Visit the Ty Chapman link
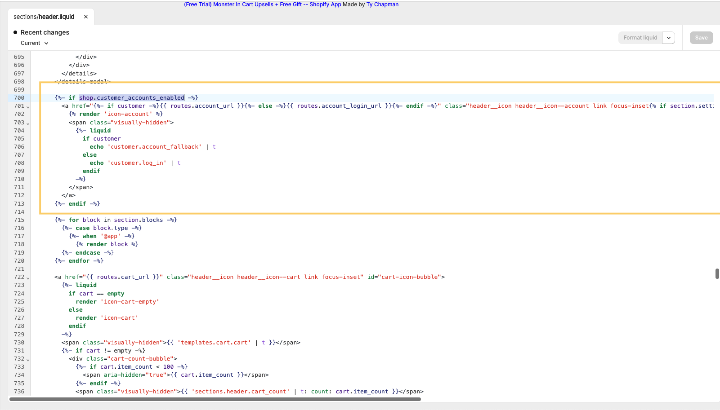The height and width of the screenshot is (410, 720). pyautogui.click(x=382, y=4)
